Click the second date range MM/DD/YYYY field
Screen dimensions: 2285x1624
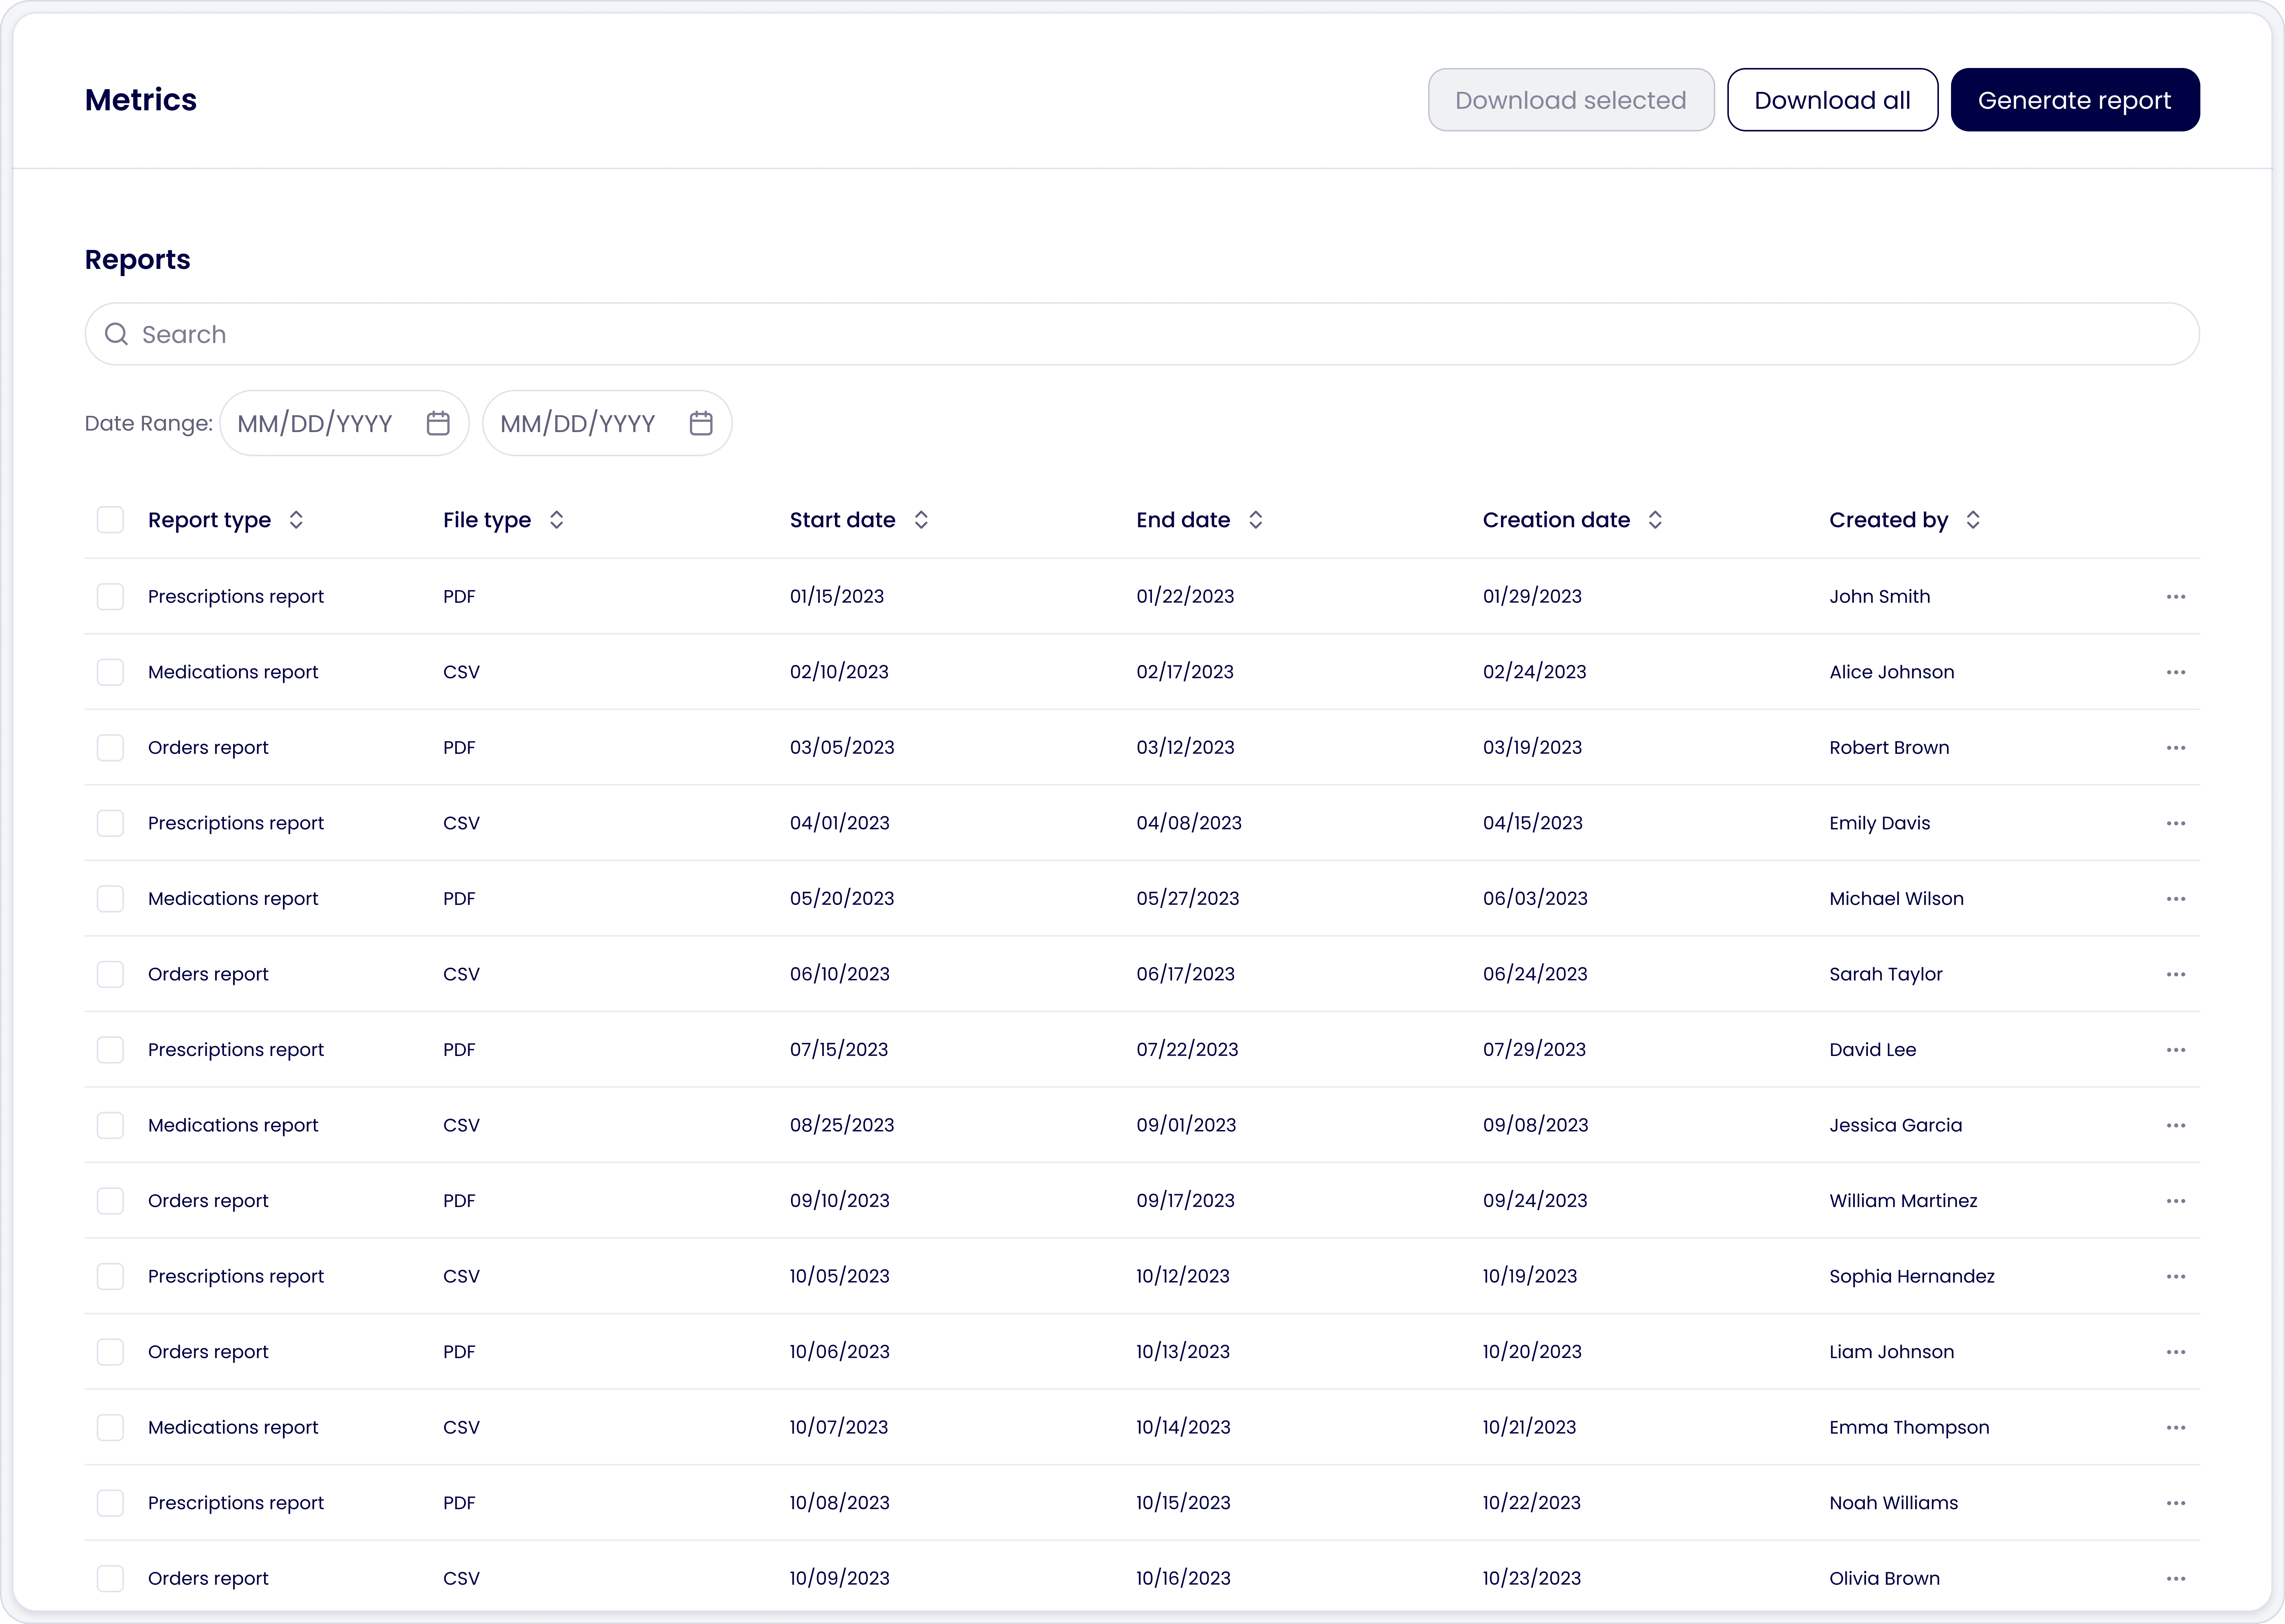click(607, 423)
